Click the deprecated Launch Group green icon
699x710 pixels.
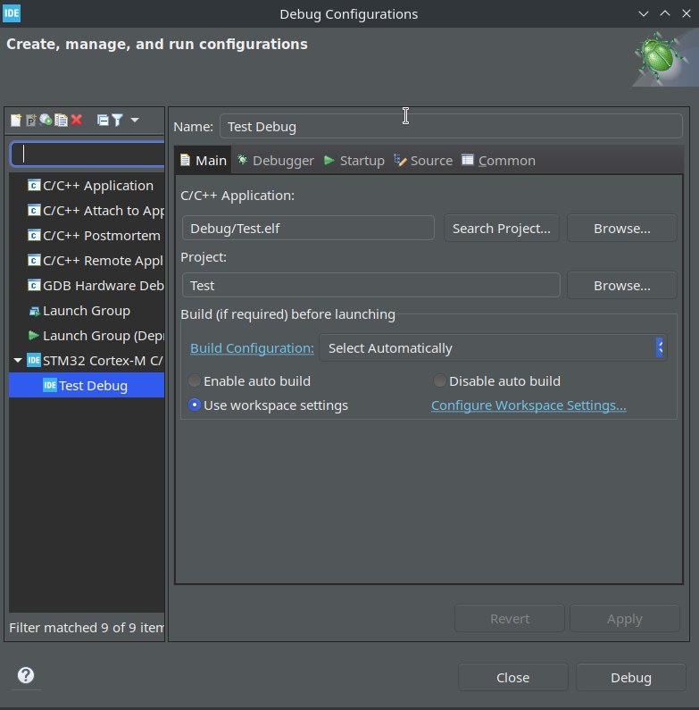34,336
